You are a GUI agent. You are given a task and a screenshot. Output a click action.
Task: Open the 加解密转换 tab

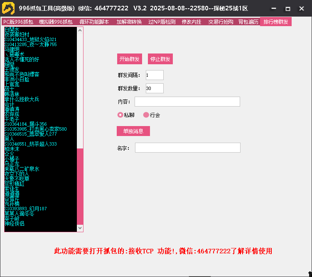click(129, 22)
